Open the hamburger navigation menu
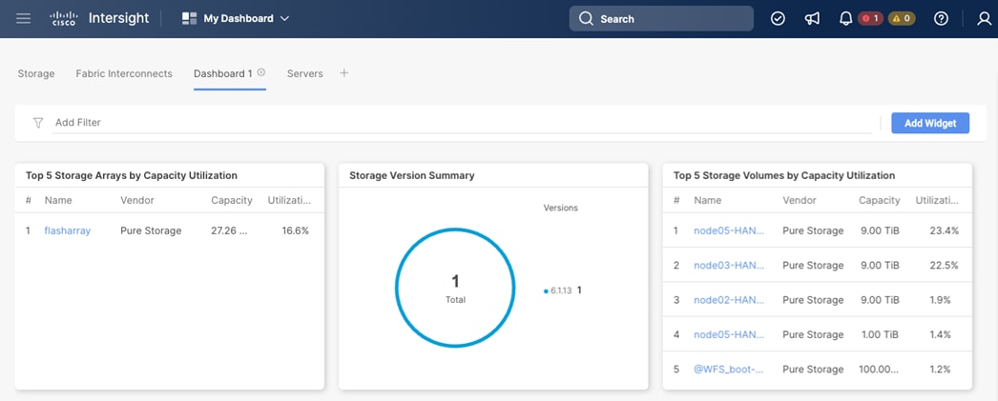 coord(24,18)
